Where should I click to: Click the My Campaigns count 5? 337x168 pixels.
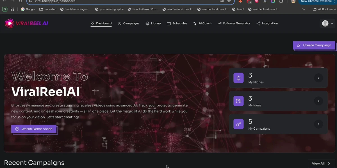point(250,122)
